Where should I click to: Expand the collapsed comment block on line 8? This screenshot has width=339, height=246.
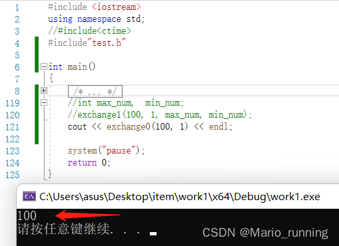pyautogui.click(x=44, y=90)
